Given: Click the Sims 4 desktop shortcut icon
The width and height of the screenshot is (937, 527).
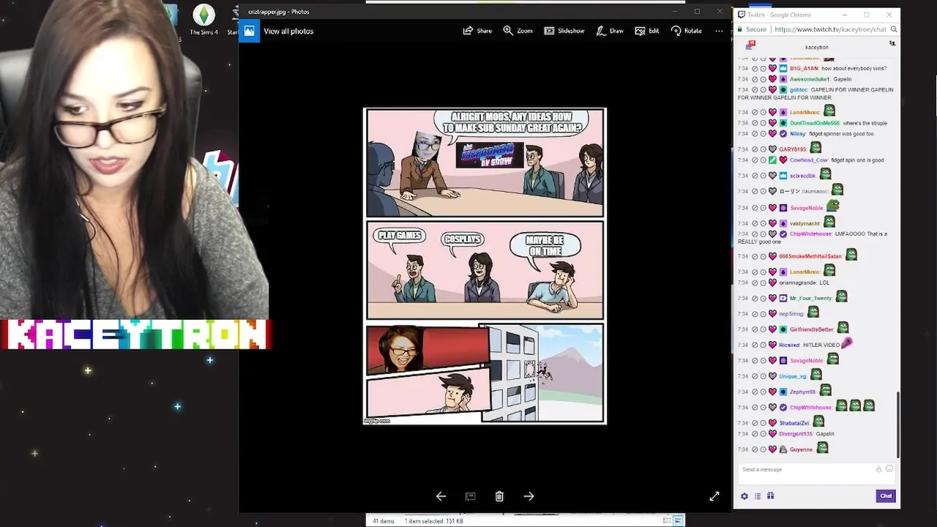Looking at the screenshot, I should 204,19.
